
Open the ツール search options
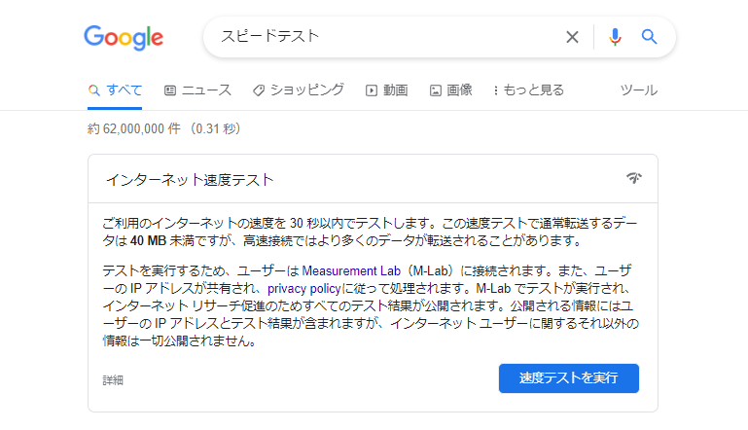click(638, 90)
